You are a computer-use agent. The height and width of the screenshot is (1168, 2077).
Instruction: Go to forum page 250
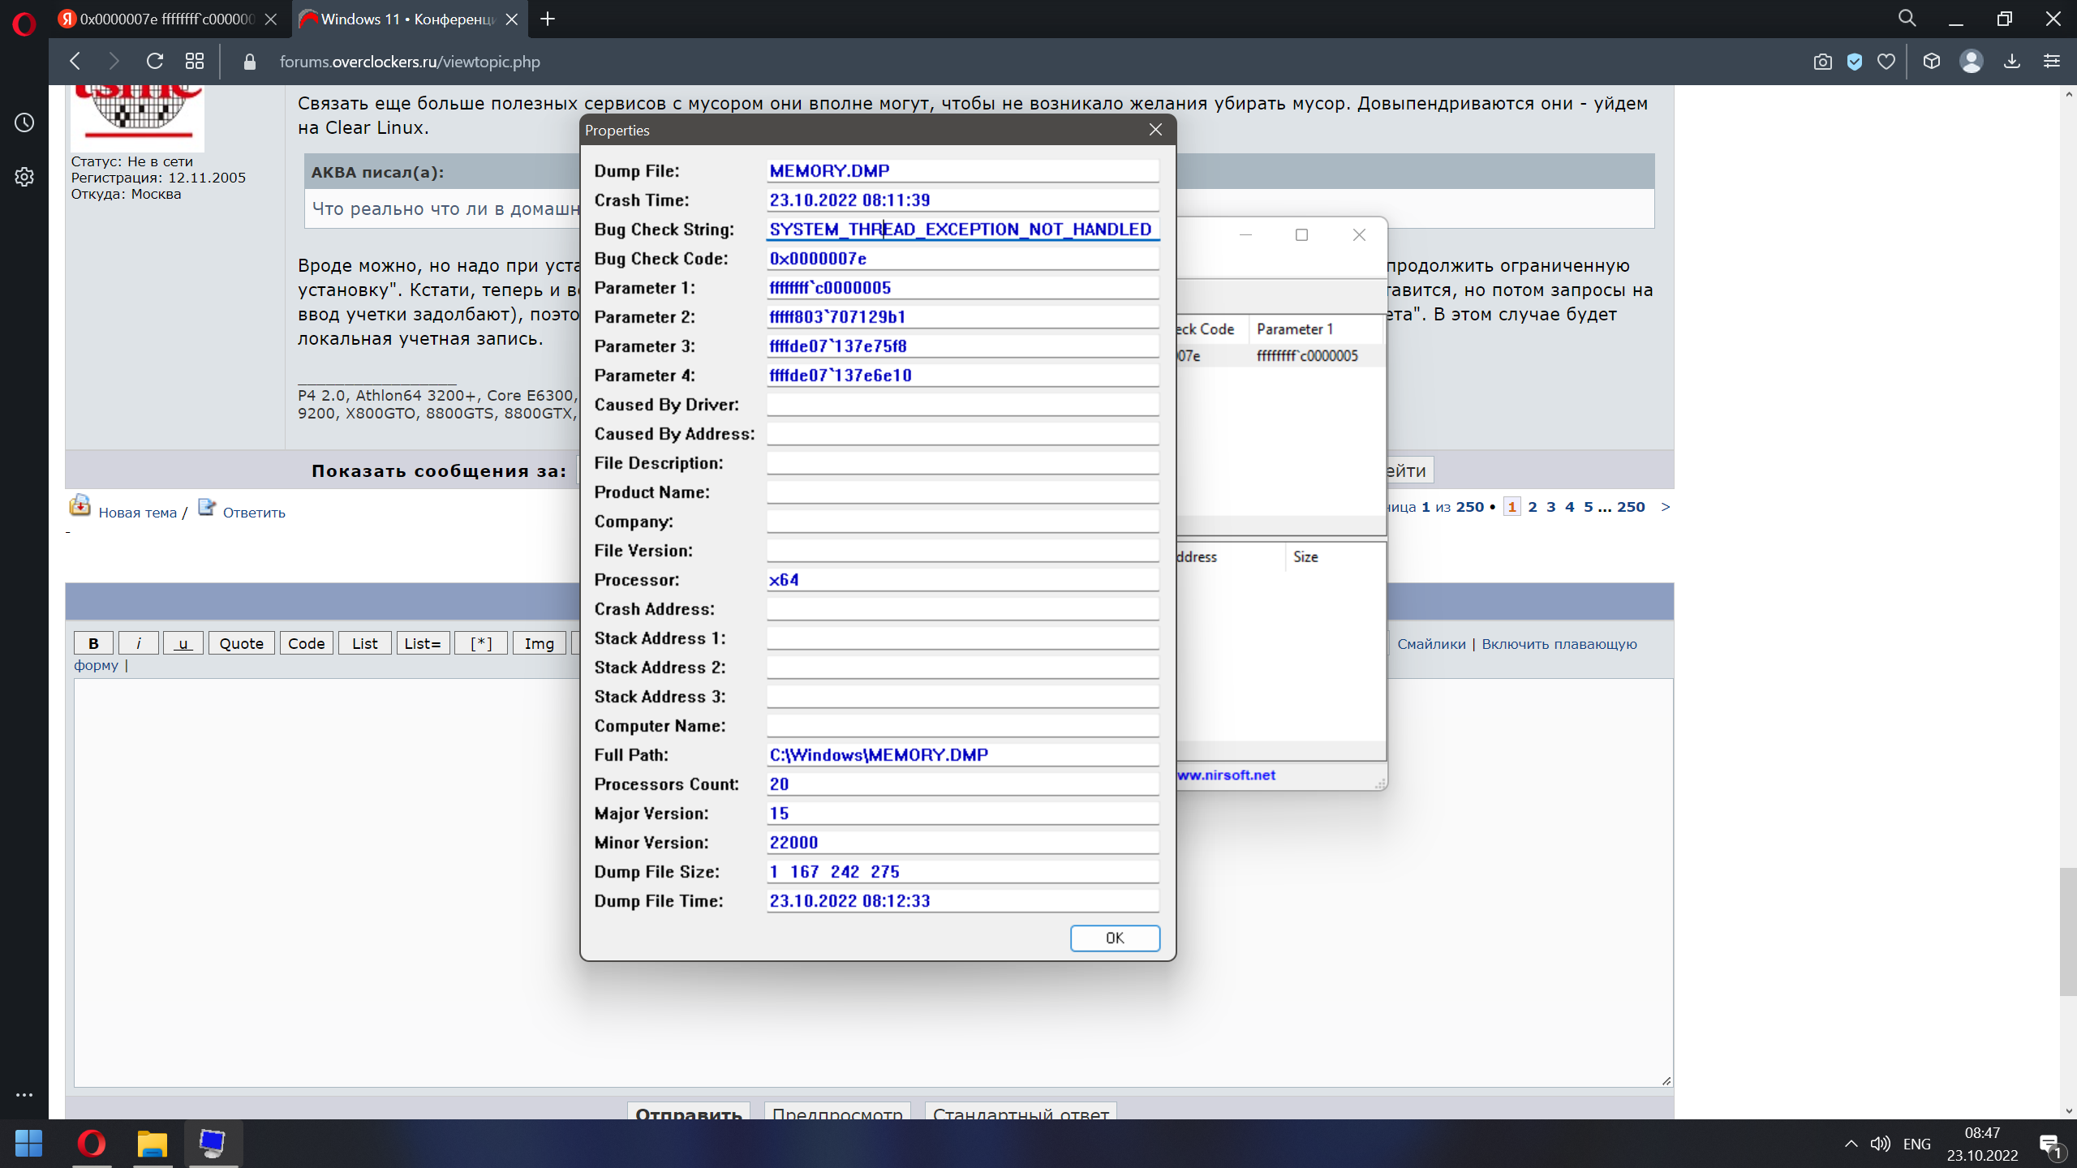click(1631, 507)
